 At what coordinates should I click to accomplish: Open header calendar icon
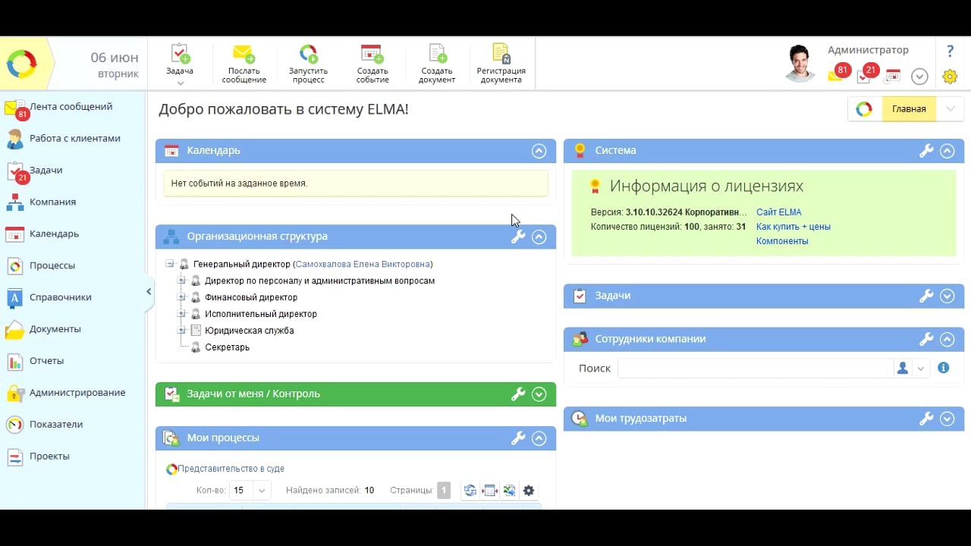click(x=893, y=75)
